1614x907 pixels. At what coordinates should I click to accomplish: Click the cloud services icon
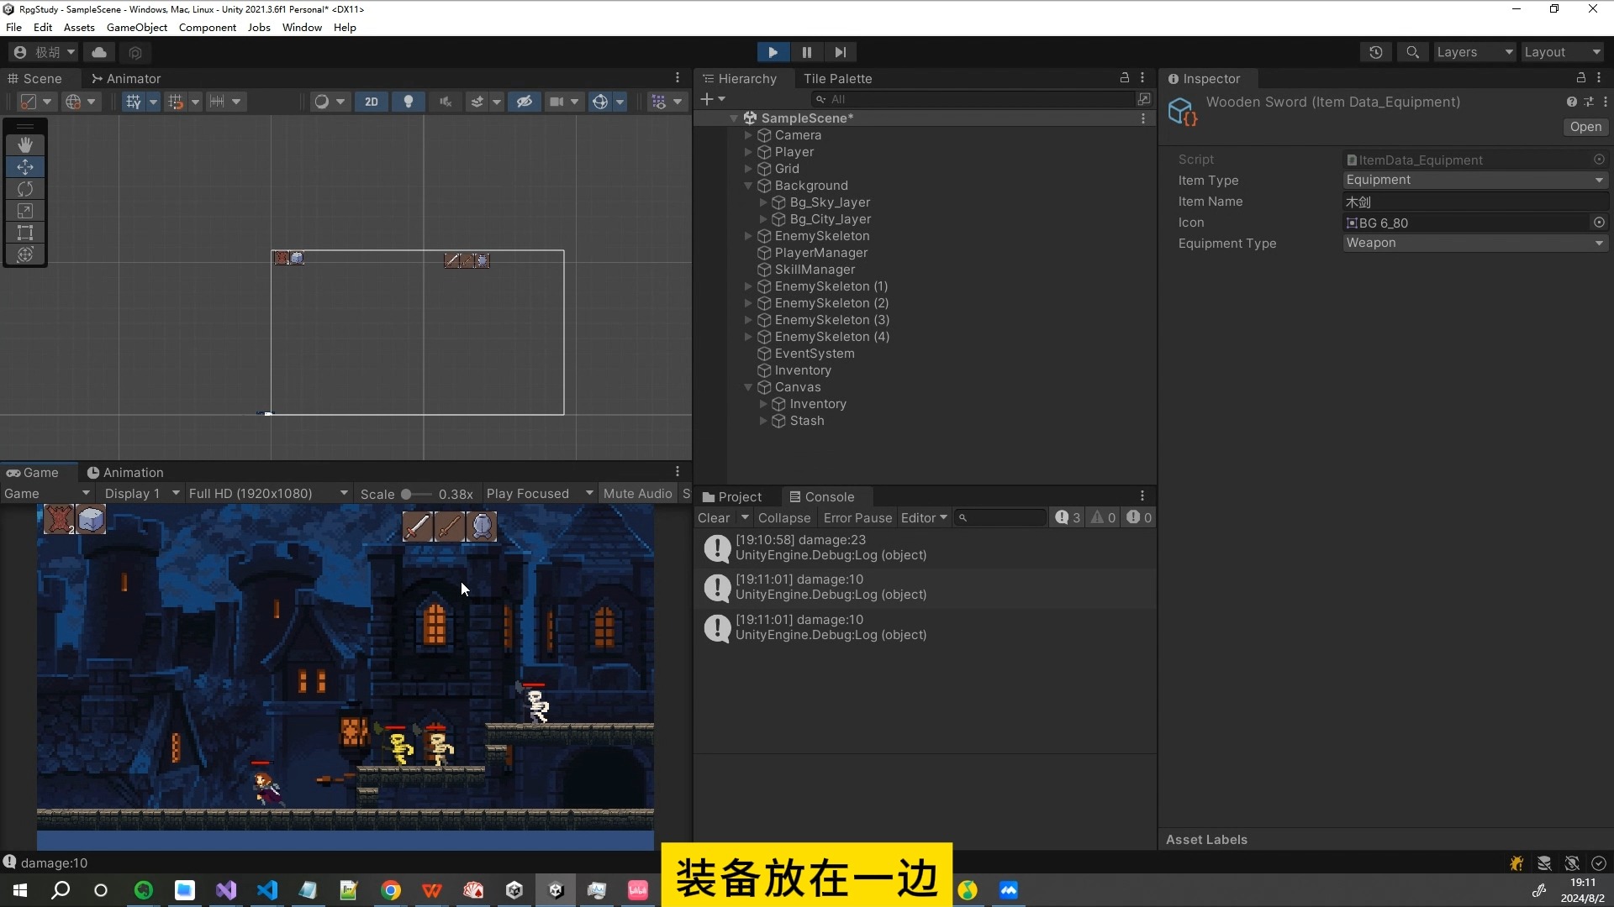(x=99, y=52)
